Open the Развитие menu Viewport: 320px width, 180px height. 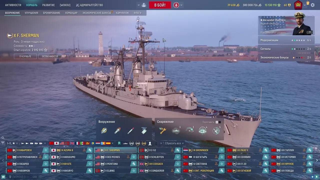(48, 5)
